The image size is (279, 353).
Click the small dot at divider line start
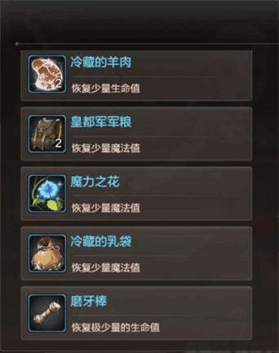17,44
